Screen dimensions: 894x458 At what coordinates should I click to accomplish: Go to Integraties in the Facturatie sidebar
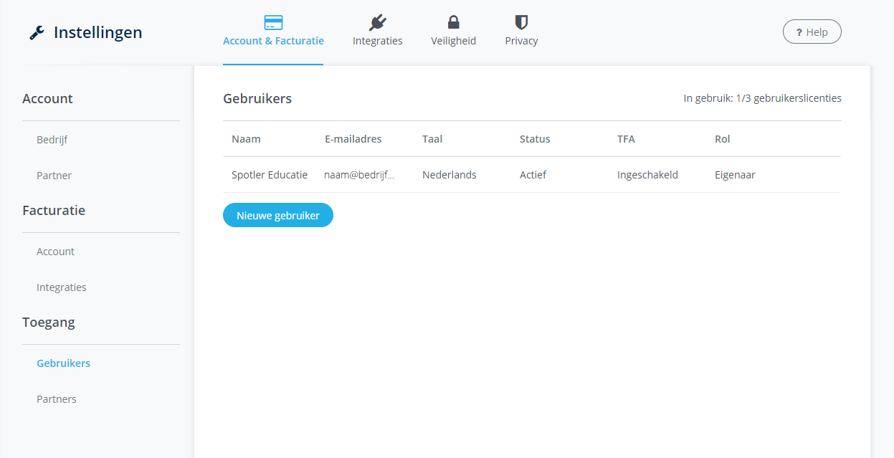[62, 287]
